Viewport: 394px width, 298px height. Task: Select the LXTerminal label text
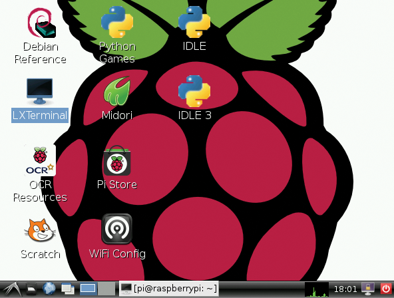(40, 115)
